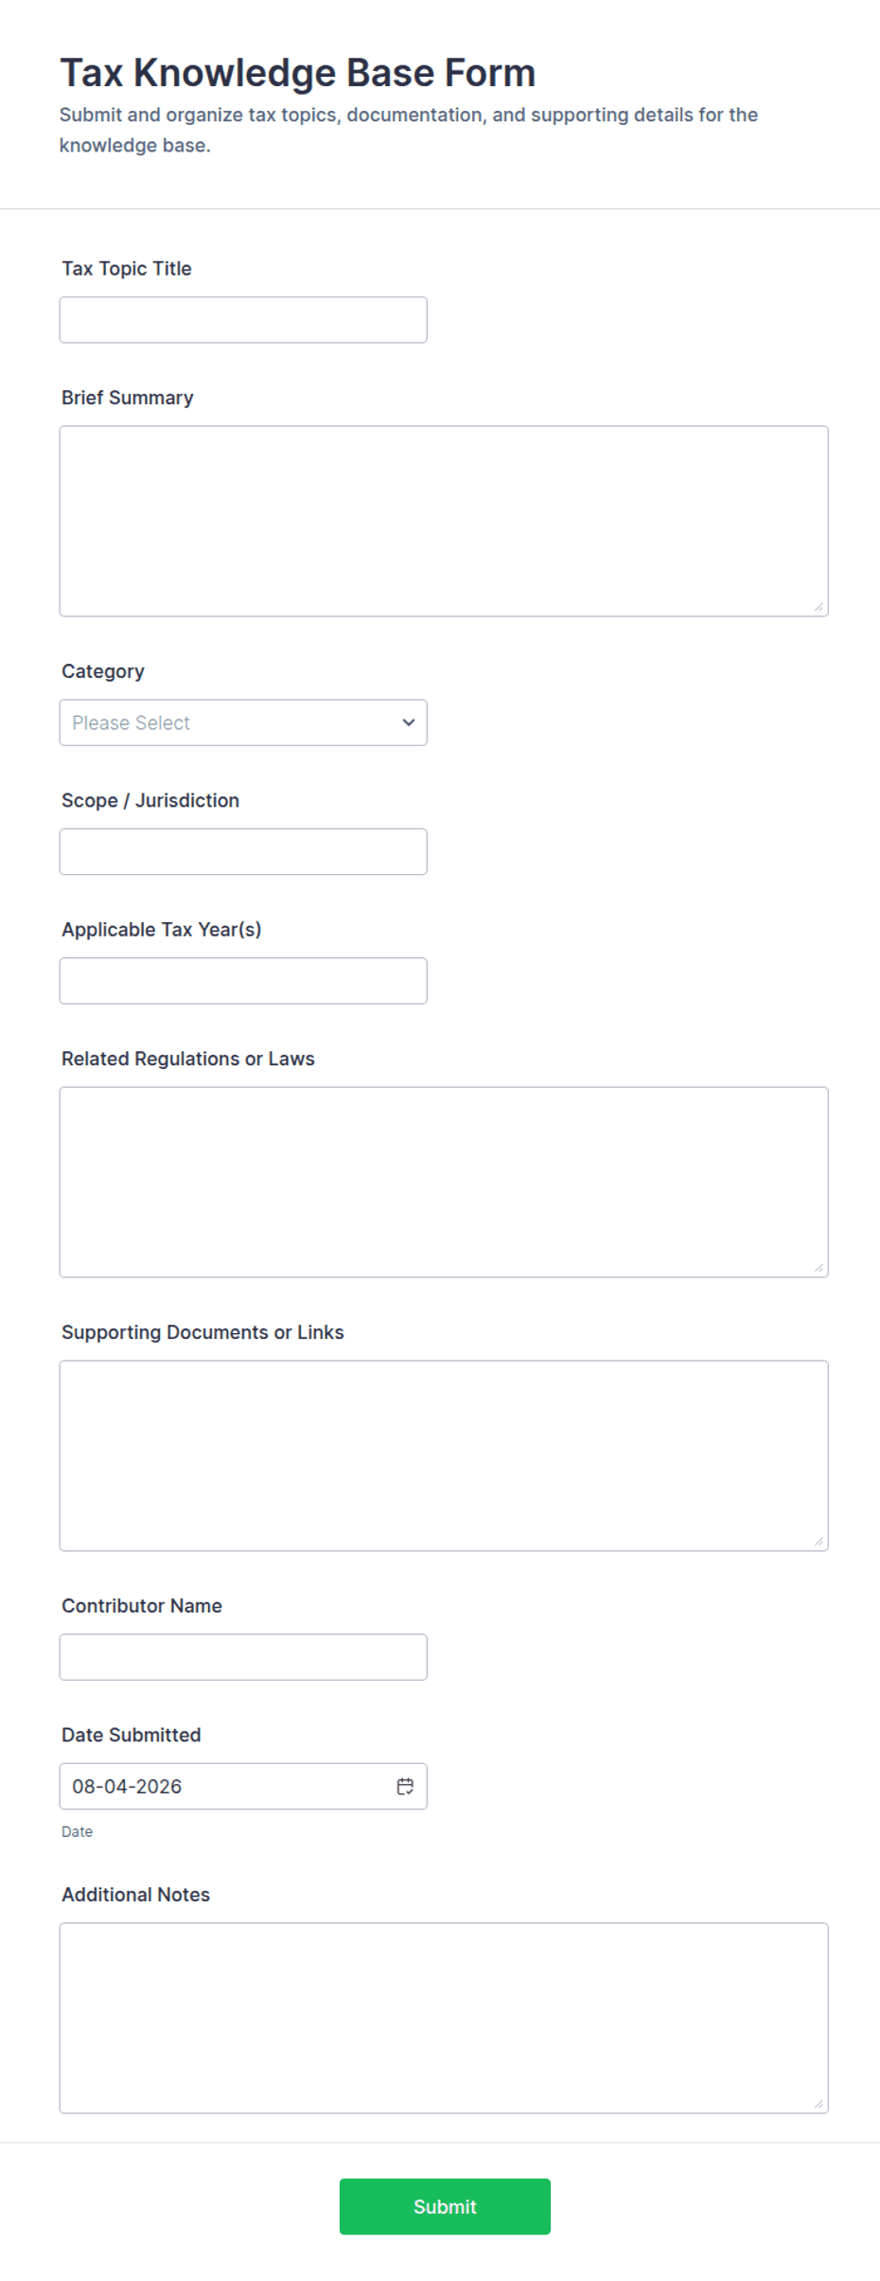Open the Please Select category dropdown
880x2281 pixels.
point(243,722)
